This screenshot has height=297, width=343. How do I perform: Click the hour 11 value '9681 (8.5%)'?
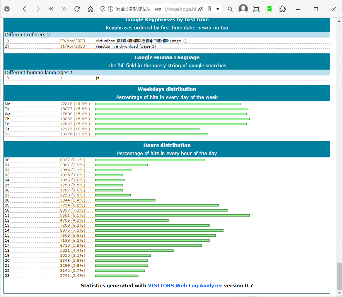pos(73,215)
